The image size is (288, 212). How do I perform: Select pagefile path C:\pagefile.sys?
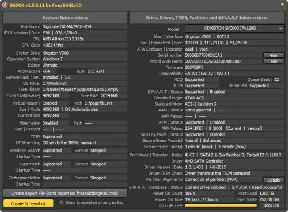click(x=98, y=103)
